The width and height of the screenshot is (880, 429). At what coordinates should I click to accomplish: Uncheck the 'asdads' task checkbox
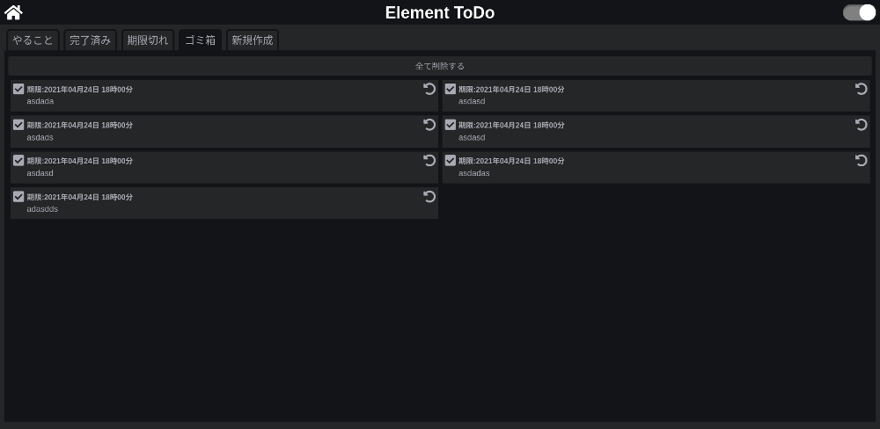[18, 125]
